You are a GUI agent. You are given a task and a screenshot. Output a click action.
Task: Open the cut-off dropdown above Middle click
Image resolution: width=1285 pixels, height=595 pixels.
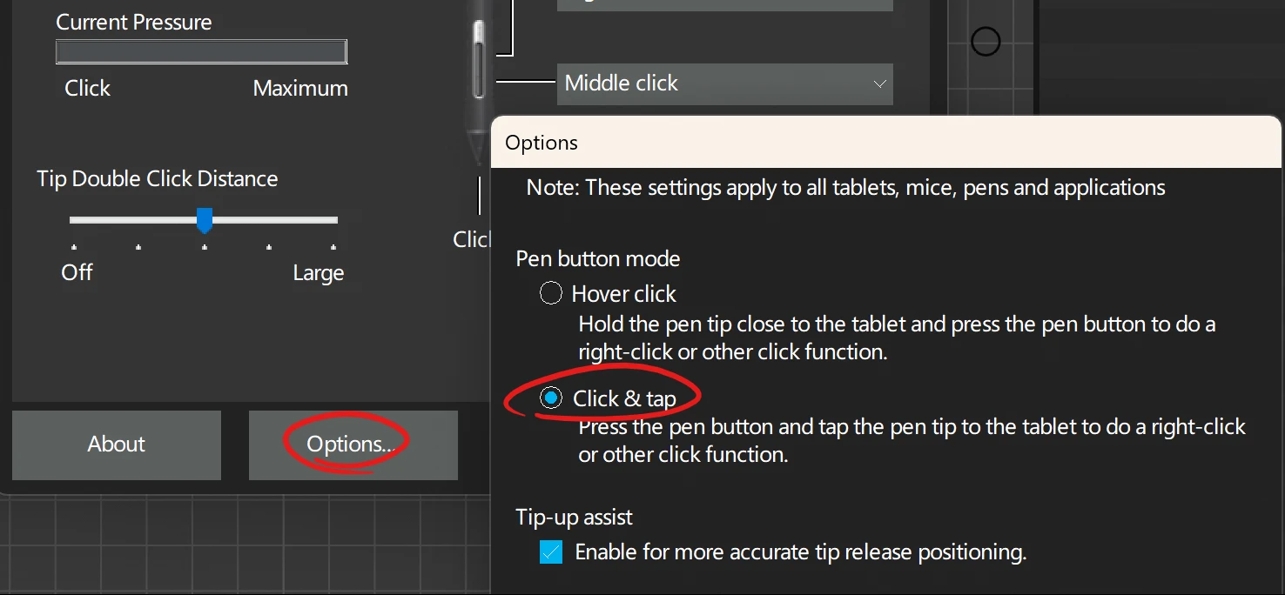[724, 4]
